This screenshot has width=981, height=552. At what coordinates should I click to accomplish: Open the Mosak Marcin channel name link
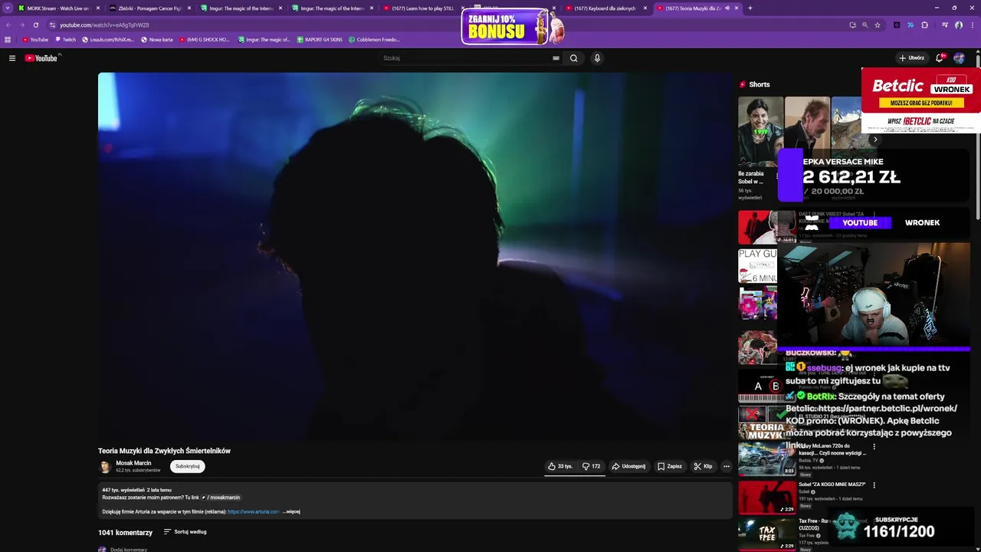[x=133, y=463]
